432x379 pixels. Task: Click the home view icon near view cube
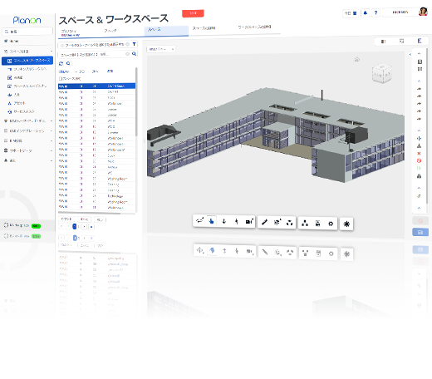357,59
